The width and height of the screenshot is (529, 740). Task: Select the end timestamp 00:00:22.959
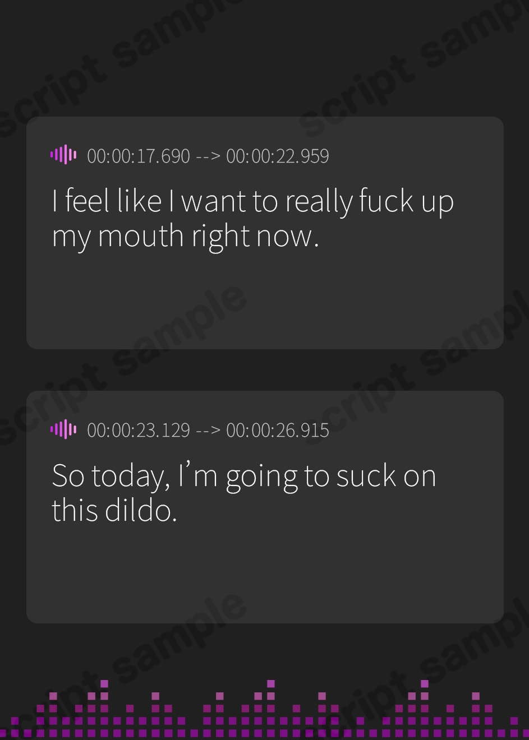click(278, 156)
